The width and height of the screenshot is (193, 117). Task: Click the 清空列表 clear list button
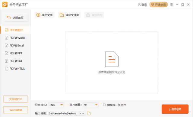coord(94,15)
